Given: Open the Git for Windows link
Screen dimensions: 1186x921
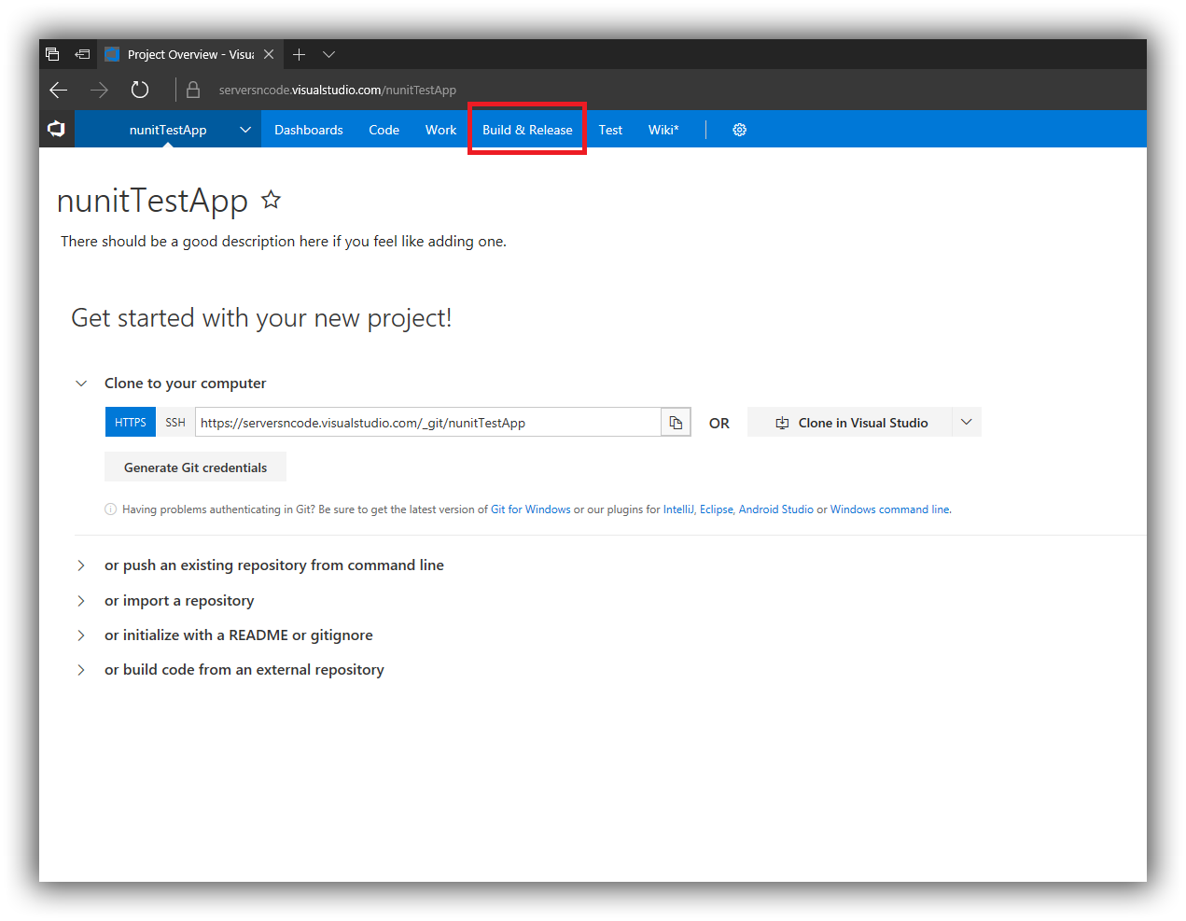Looking at the screenshot, I should tap(531, 509).
